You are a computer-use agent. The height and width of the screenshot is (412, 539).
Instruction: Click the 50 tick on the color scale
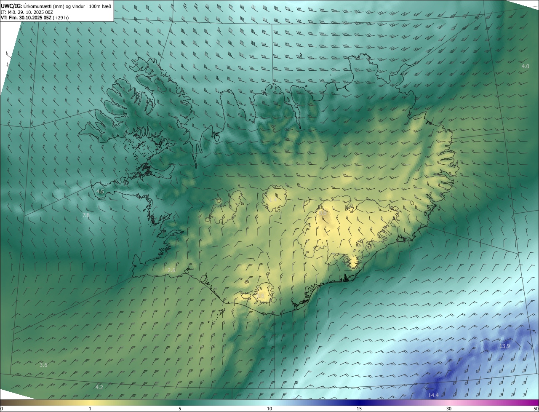(x=536, y=409)
